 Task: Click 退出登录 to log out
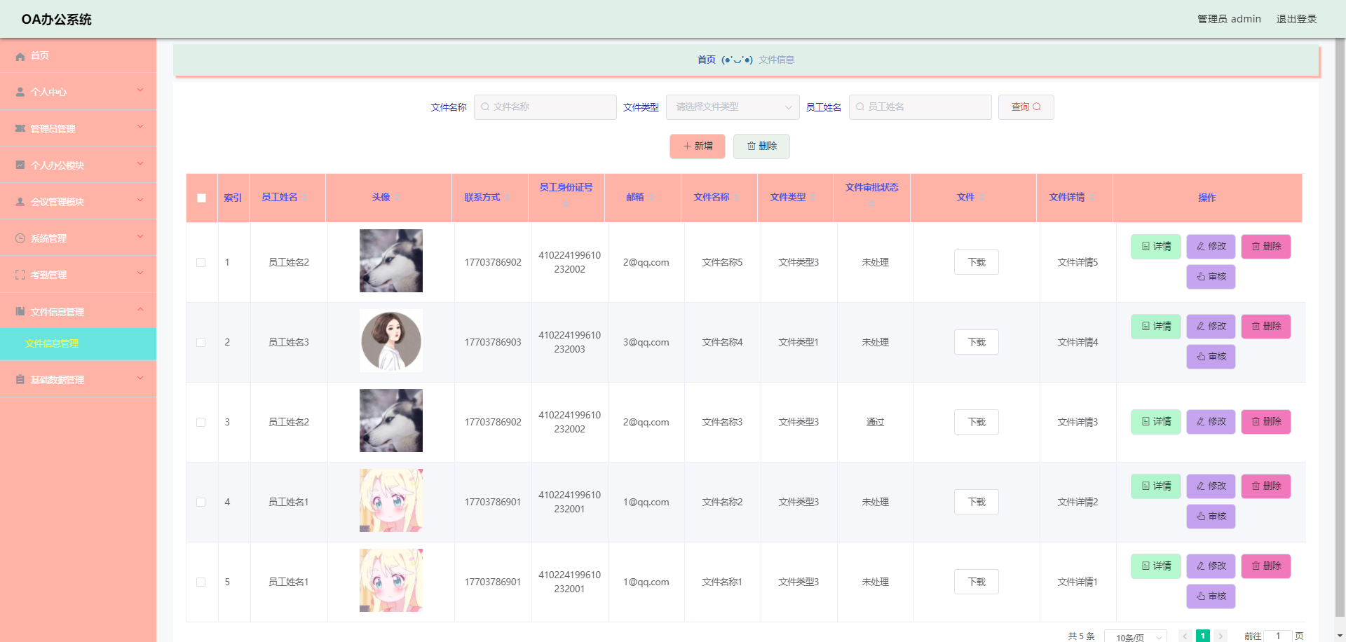pyautogui.click(x=1296, y=19)
